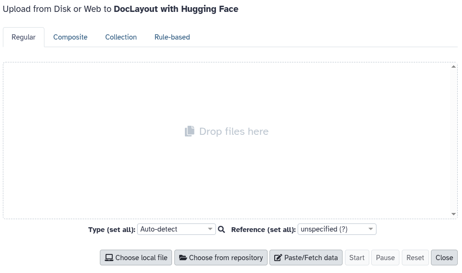Select the Collection tab
Image resolution: width=462 pixels, height=273 pixels.
click(x=121, y=37)
